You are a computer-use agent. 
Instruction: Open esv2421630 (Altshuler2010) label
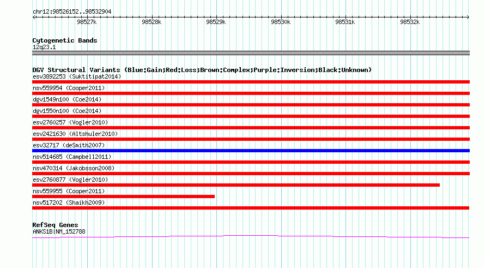click(75, 134)
